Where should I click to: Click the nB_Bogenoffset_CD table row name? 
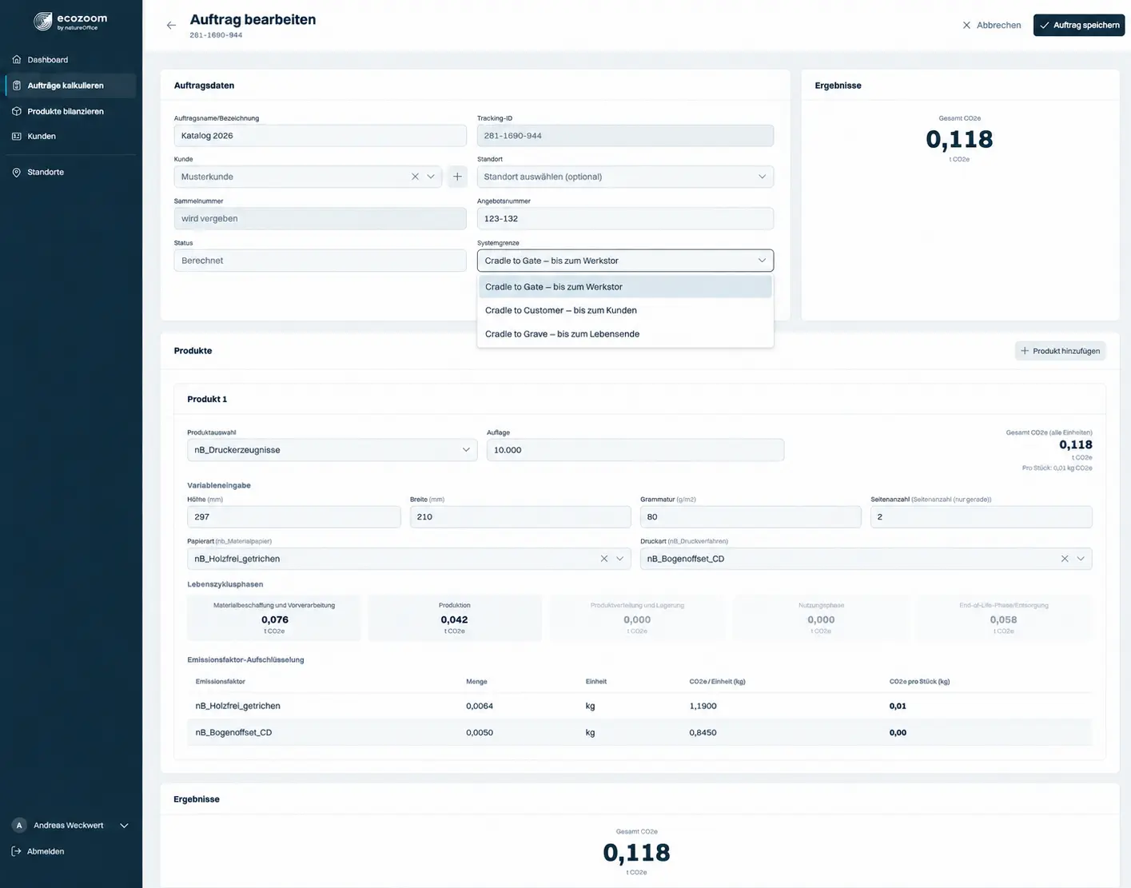(x=233, y=733)
